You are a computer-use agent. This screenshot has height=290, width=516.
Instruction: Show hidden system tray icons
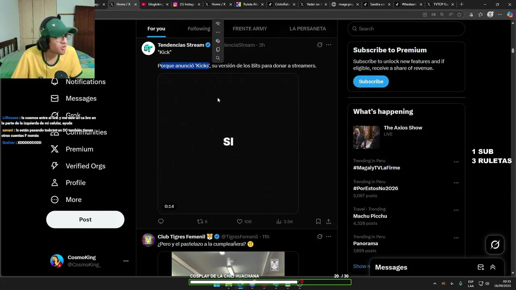[x=435, y=284]
